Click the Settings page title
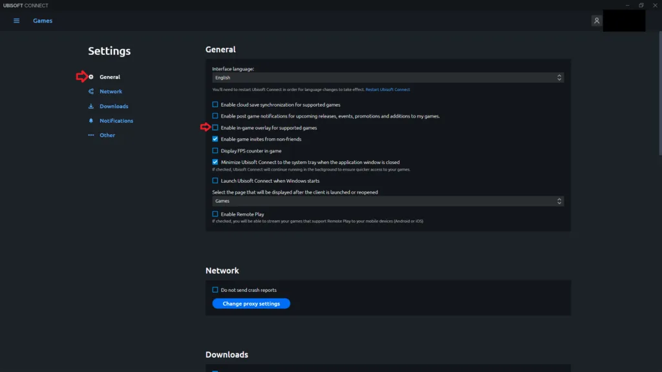This screenshot has height=372, width=662. (109, 51)
